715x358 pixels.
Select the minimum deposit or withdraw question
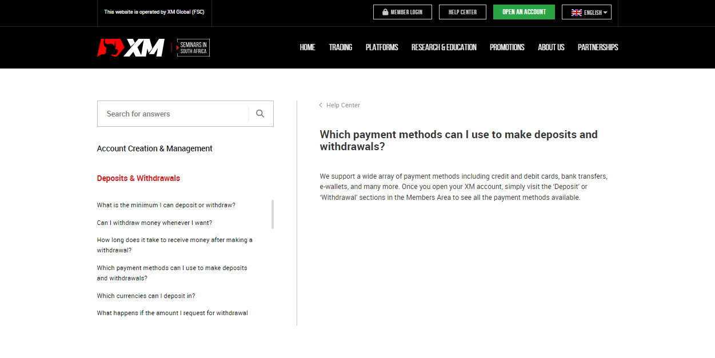[x=166, y=204]
